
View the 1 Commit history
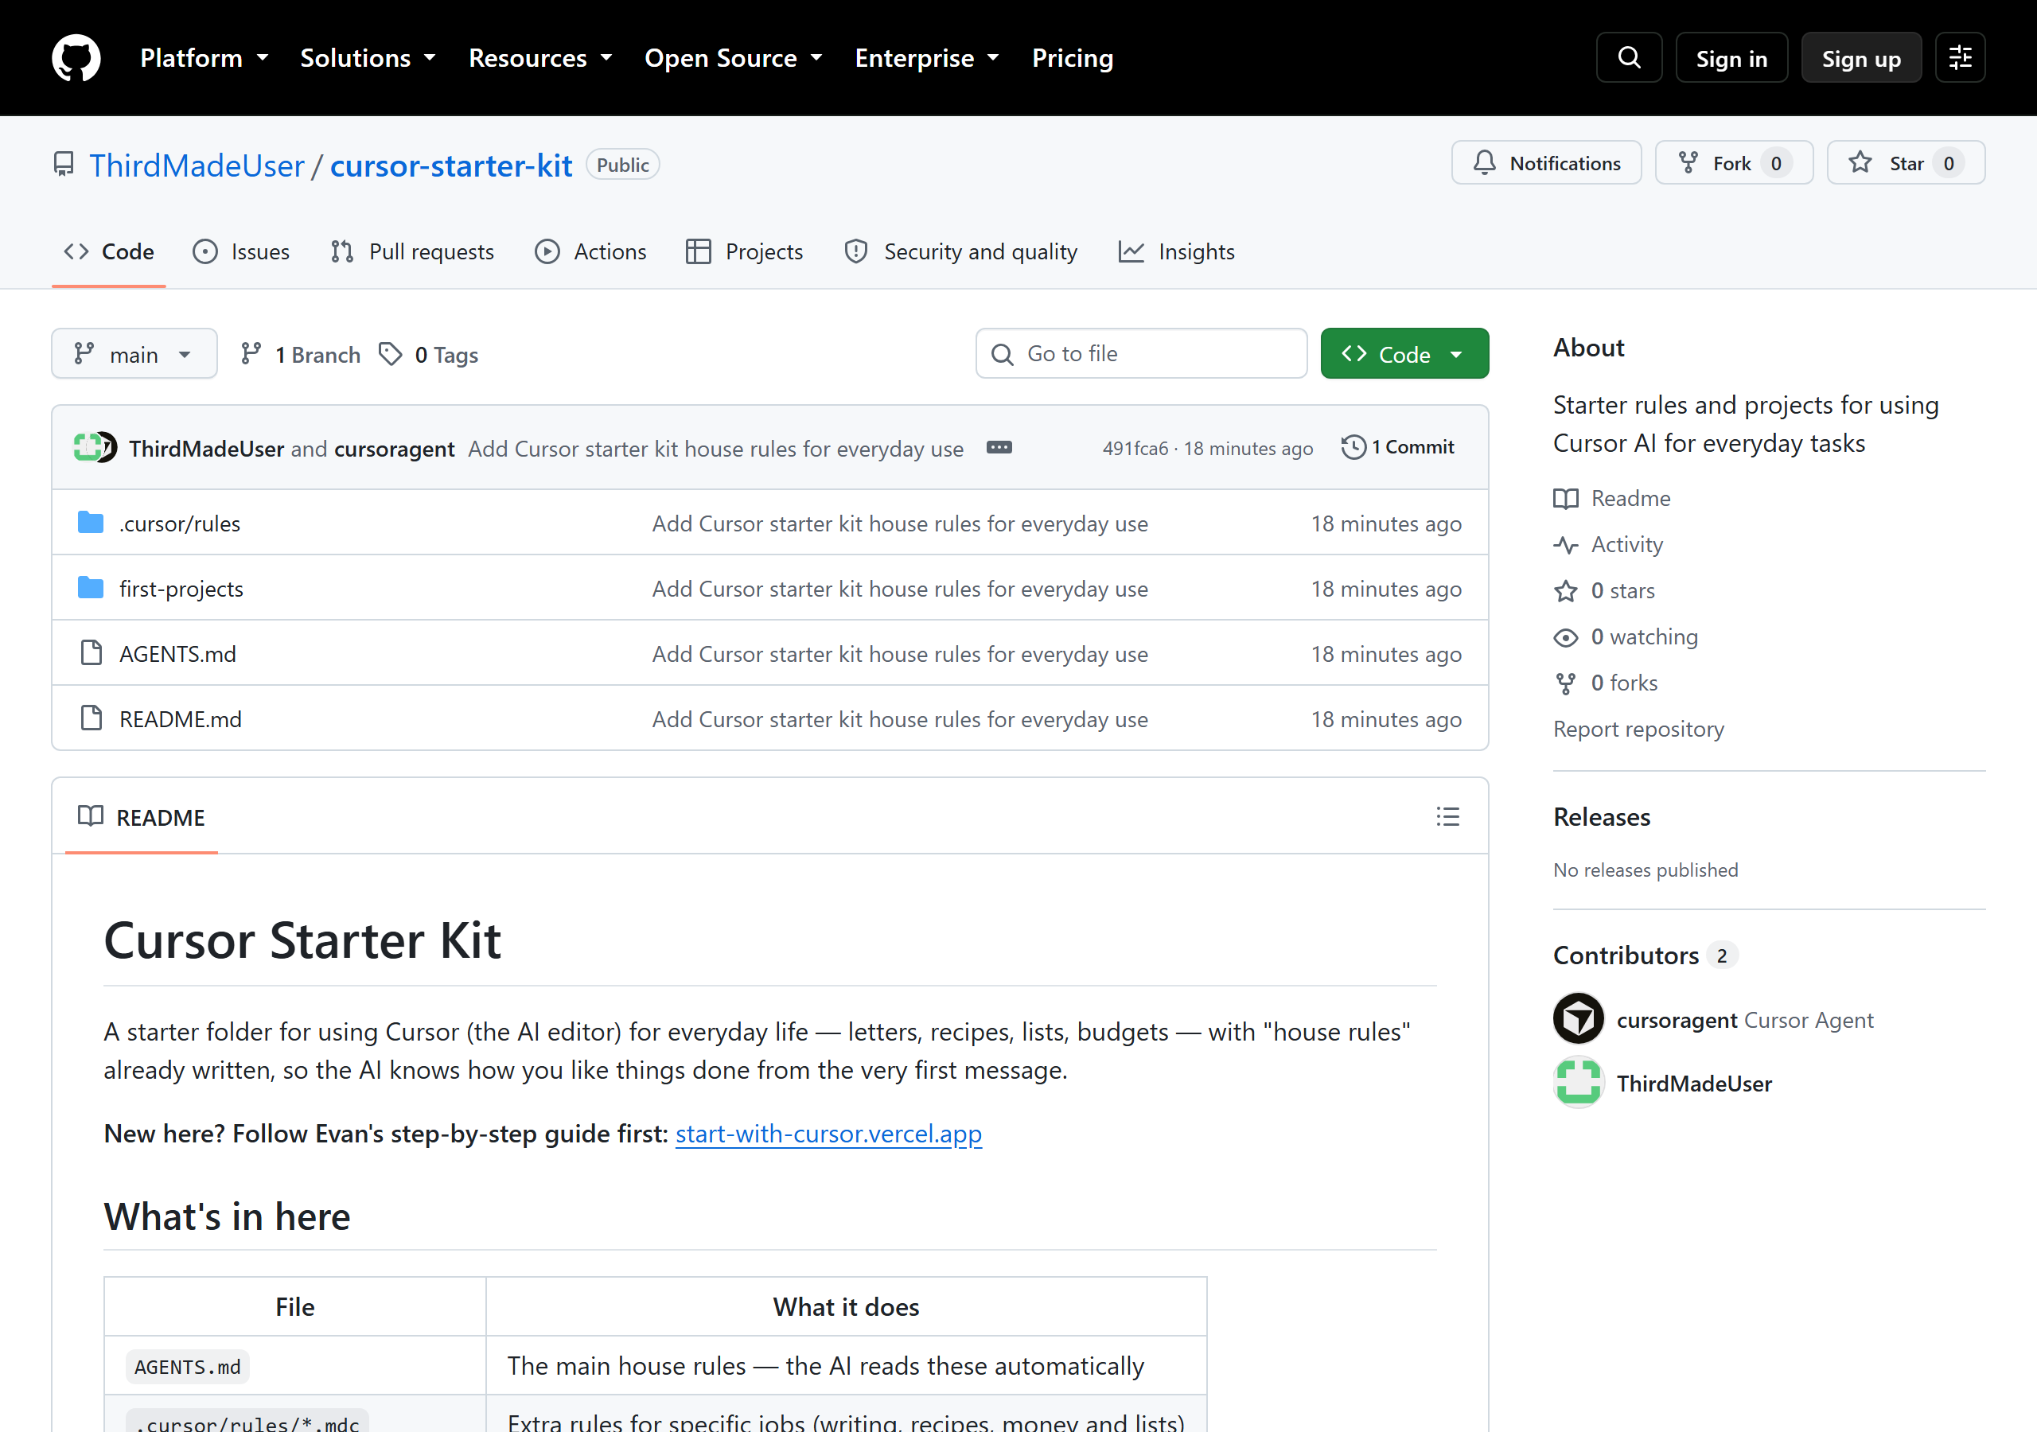pos(1398,447)
